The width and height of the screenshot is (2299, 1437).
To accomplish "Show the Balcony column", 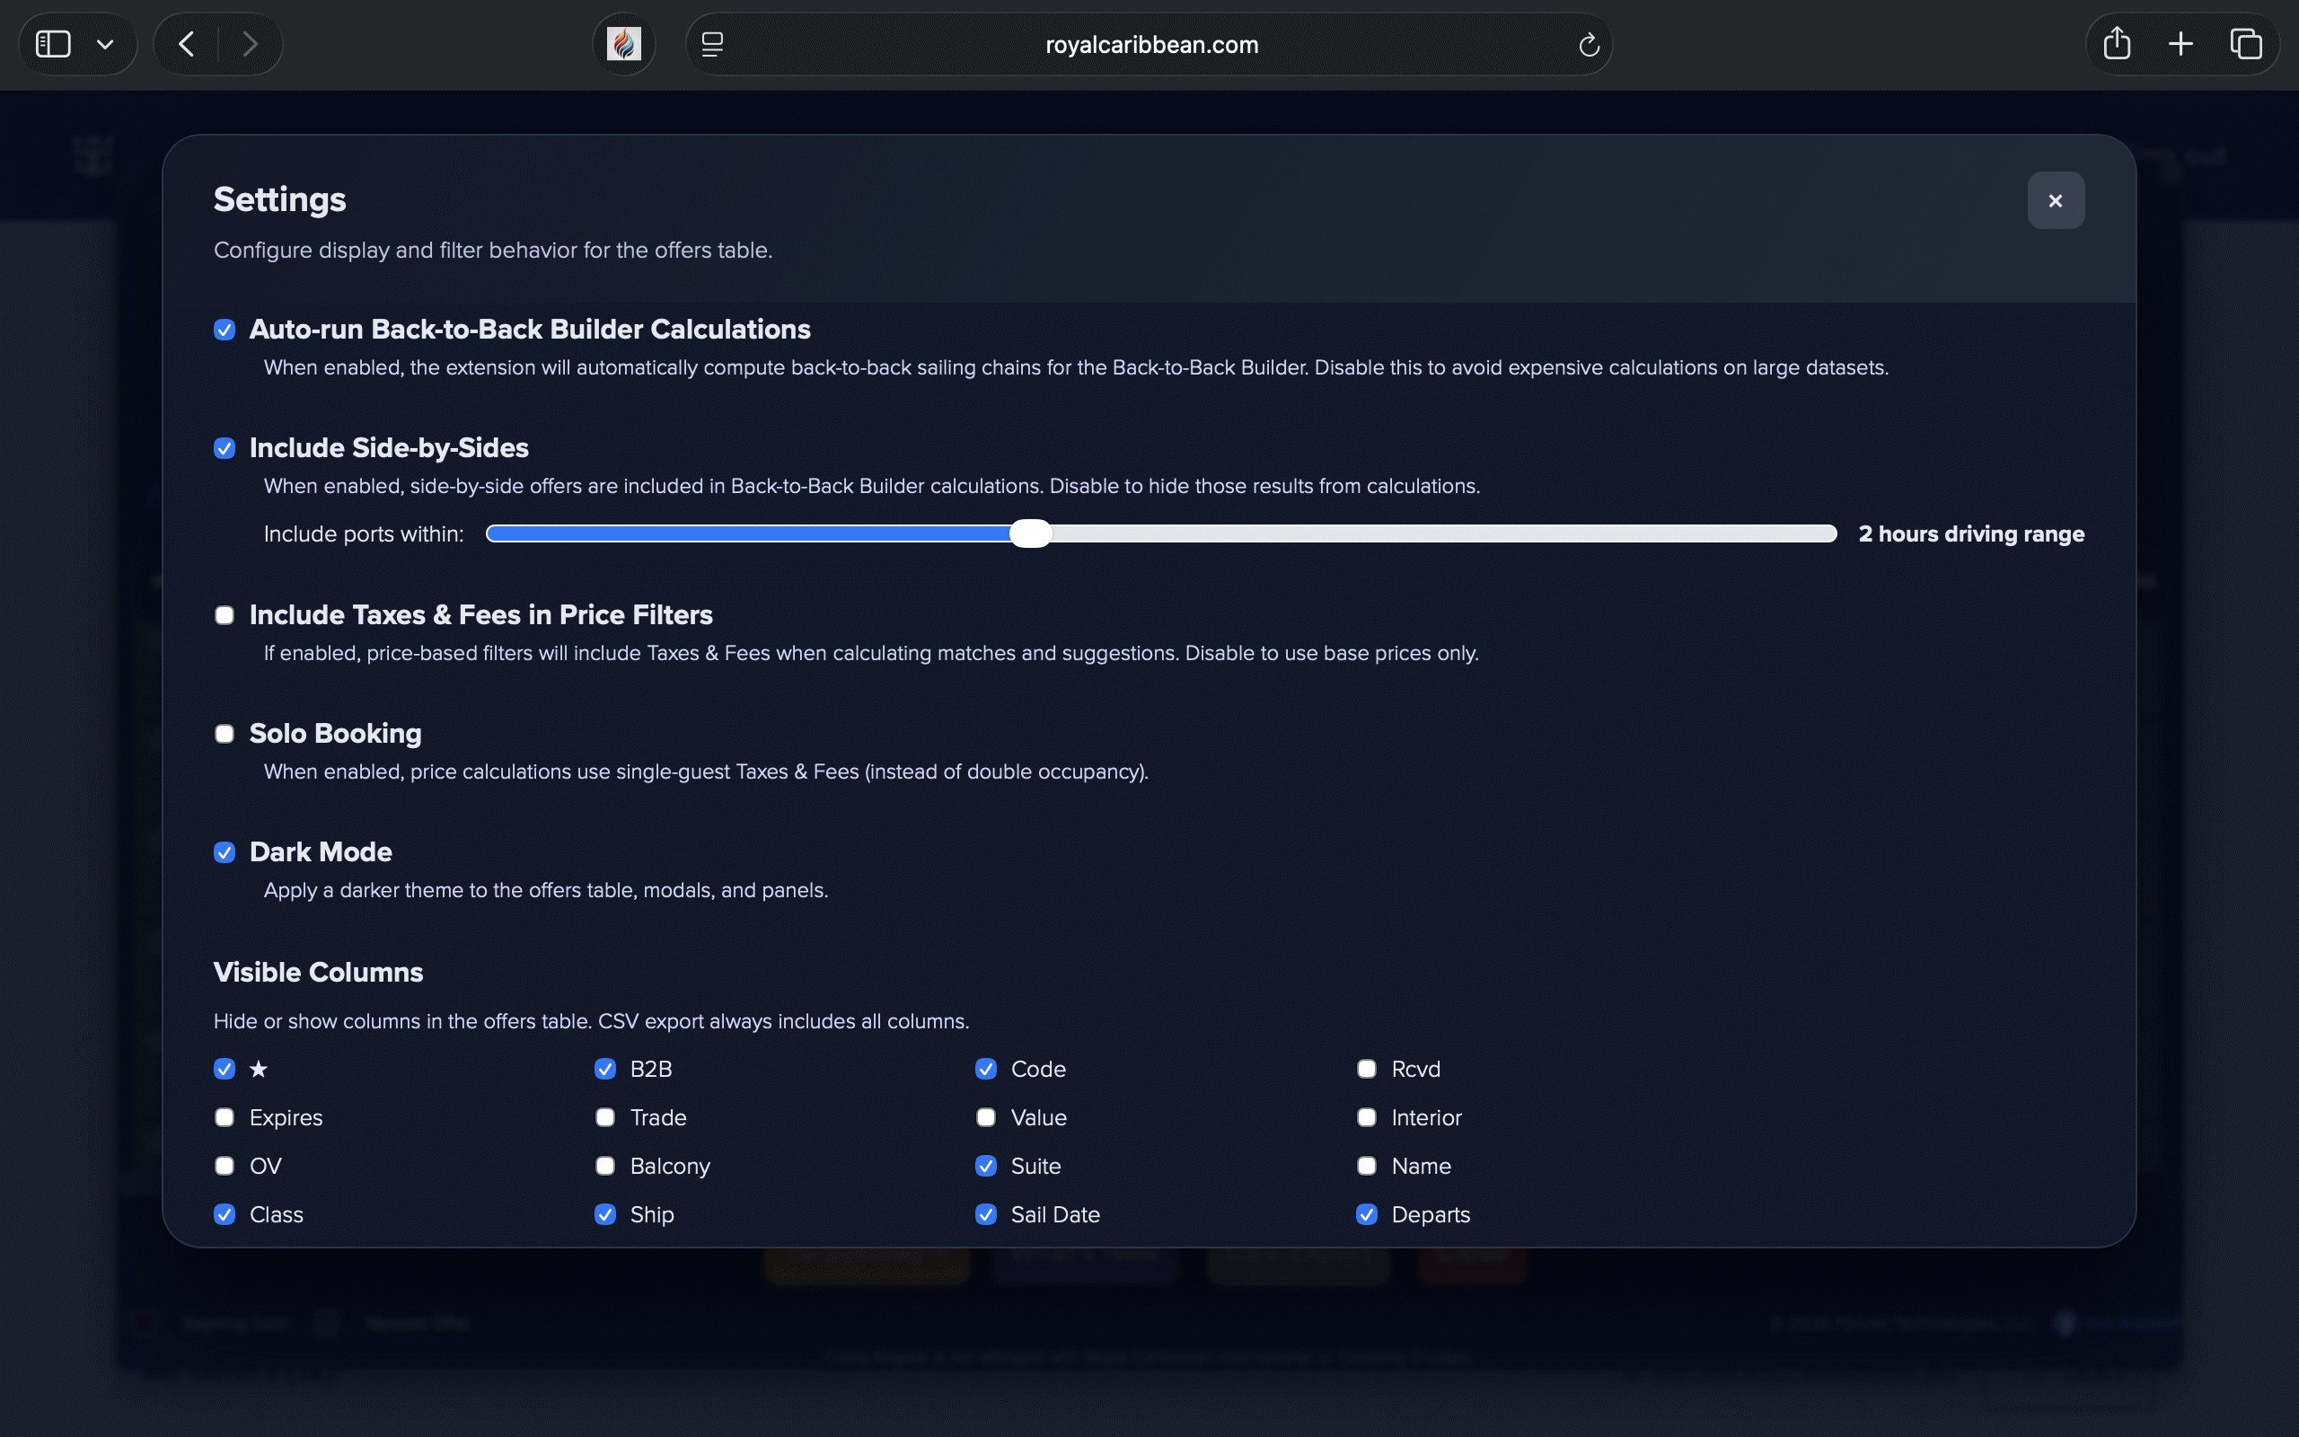I will [605, 1166].
